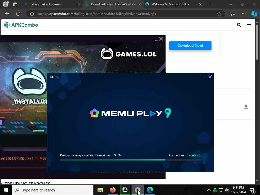Click the apkcombo.com address bar
260x195 pixels.
coord(125,14)
